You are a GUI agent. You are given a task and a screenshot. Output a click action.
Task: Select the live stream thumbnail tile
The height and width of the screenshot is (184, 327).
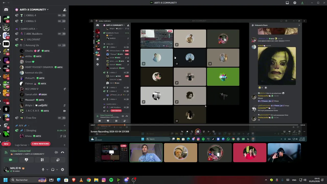point(111,153)
